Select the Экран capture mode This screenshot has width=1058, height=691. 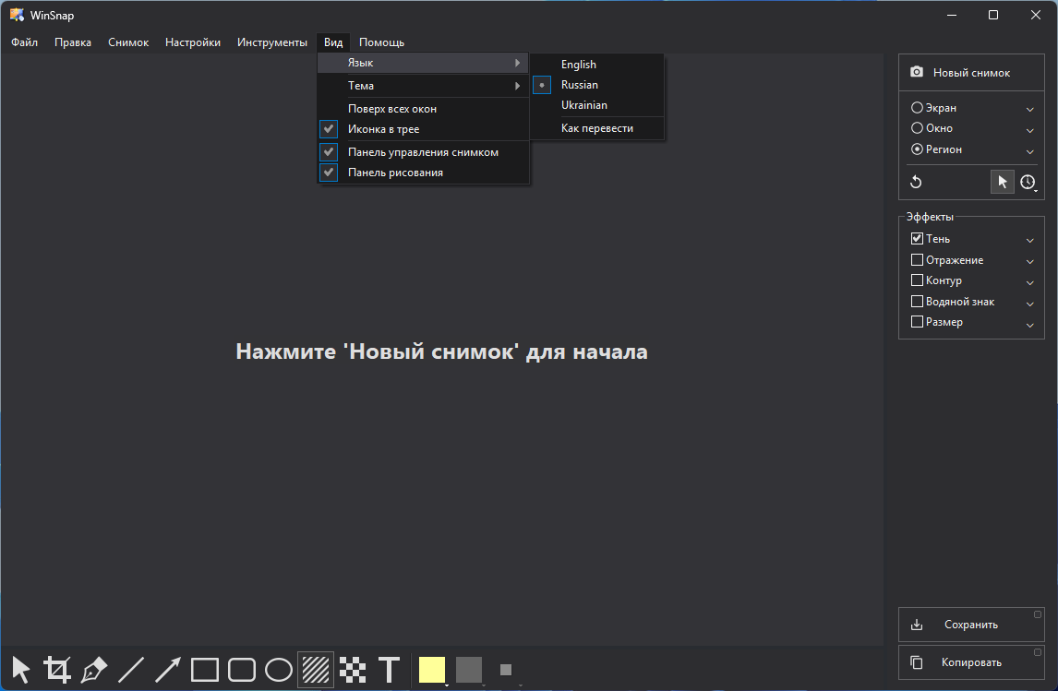[x=934, y=108]
